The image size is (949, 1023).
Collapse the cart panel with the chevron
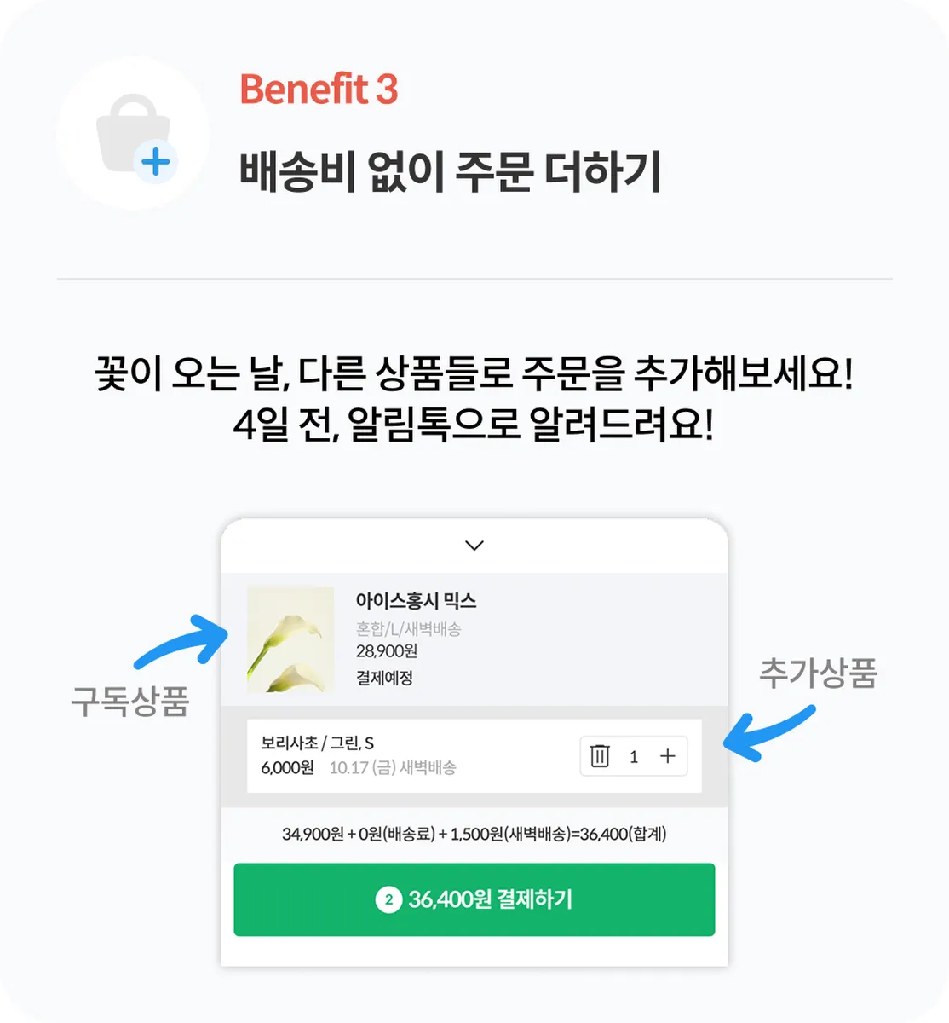(x=474, y=546)
